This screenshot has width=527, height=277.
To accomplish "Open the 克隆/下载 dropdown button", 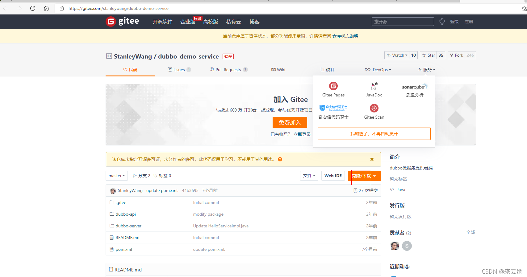I will [x=364, y=176].
